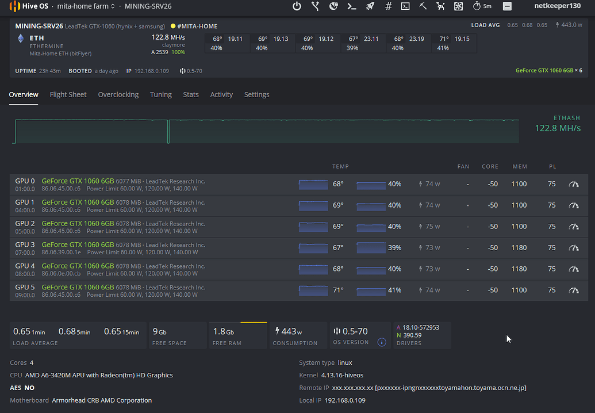The width and height of the screenshot is (595, 413).
Task: Open GPU 5 overclock gauge icon
Action: [x=573, y=290]
